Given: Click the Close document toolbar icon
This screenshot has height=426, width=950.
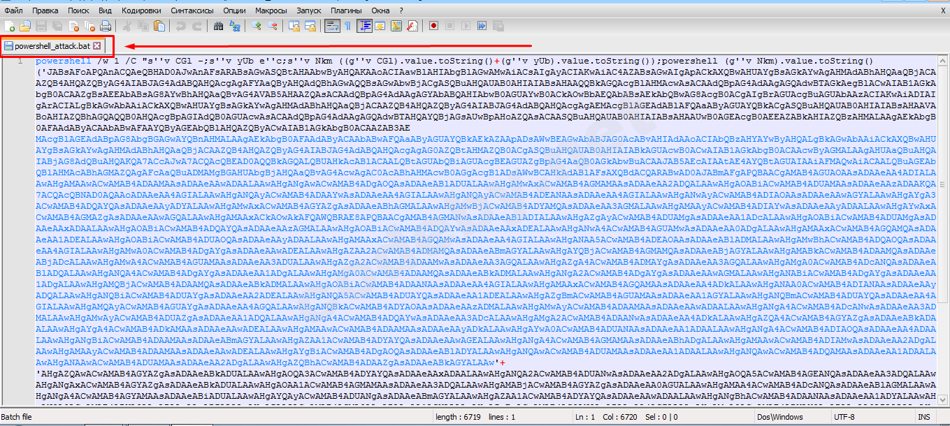Looking at the screenshot, I should tap(73, 26).
